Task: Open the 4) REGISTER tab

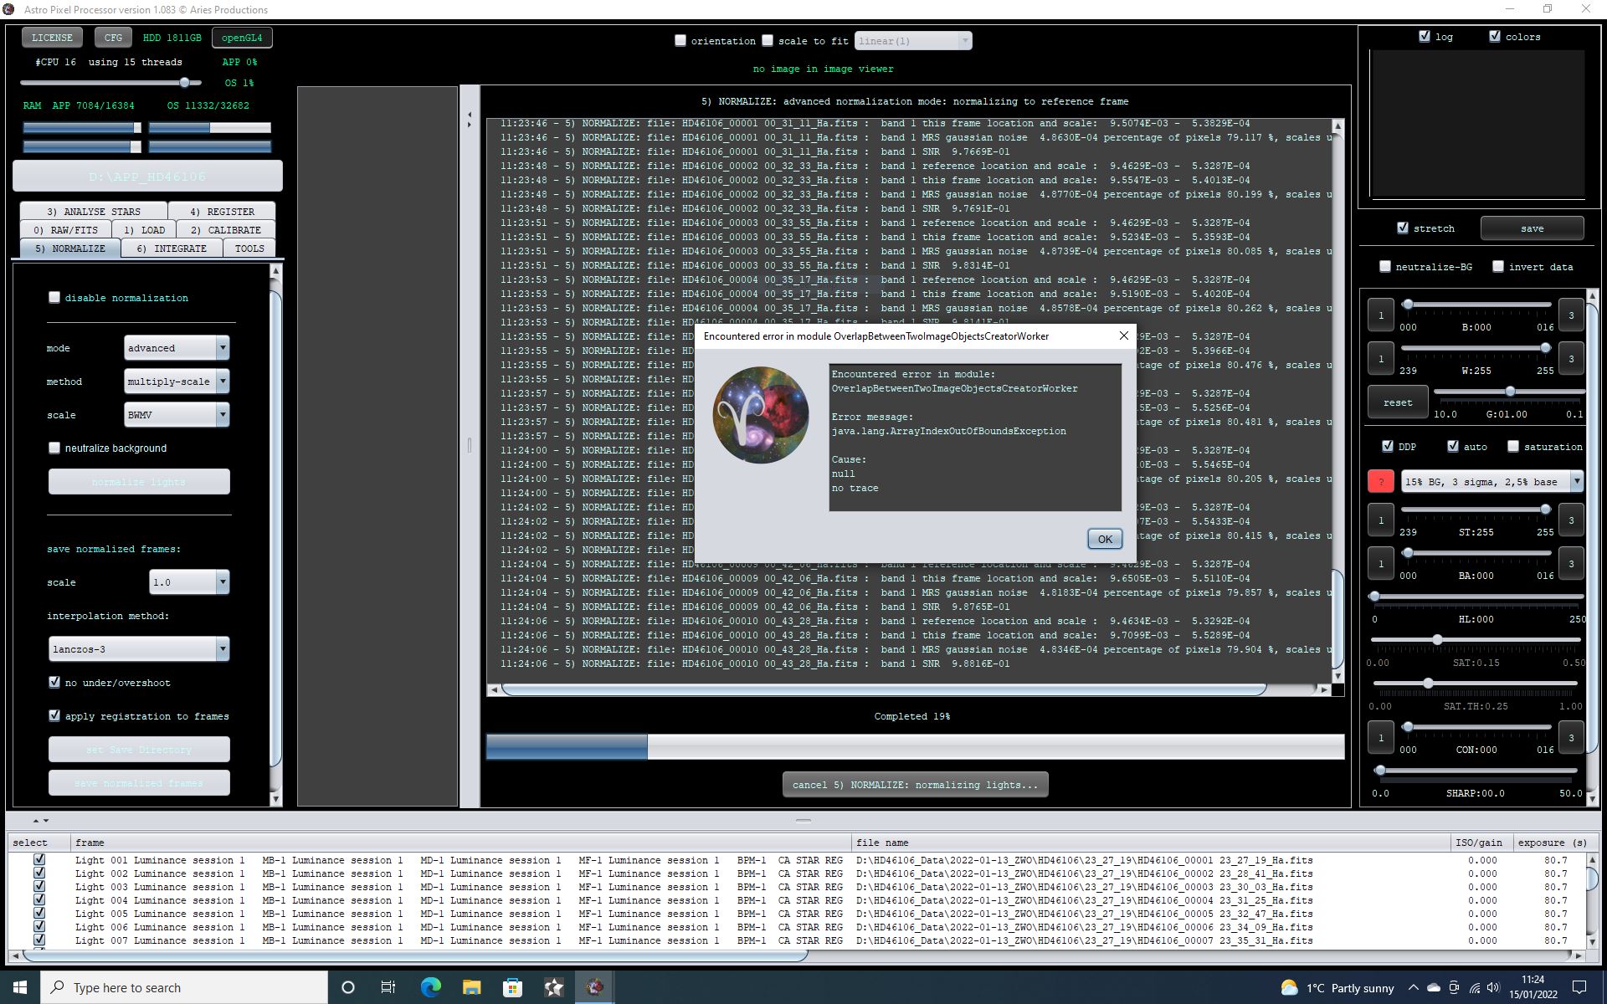Action: point(222,212)
